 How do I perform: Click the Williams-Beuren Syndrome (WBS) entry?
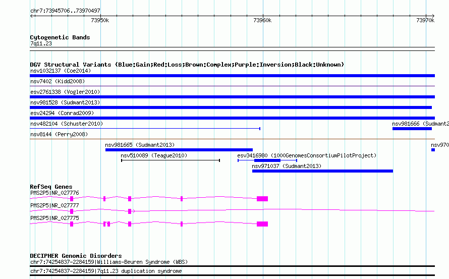point(109,262)
